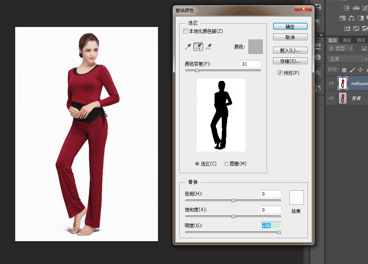Open the Brush presets panel icon
368x264 pixels.
pos(318,7)
